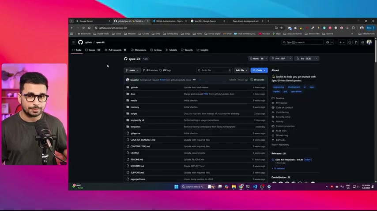Click the GitHub Octocat logo
Screen dimensions: 377x211
[80, 42]
